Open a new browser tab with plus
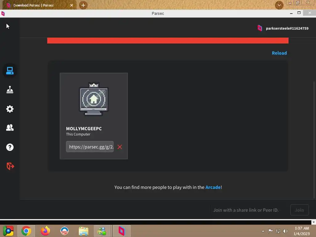Screen dimensions: 316x237 pos(83,5)
